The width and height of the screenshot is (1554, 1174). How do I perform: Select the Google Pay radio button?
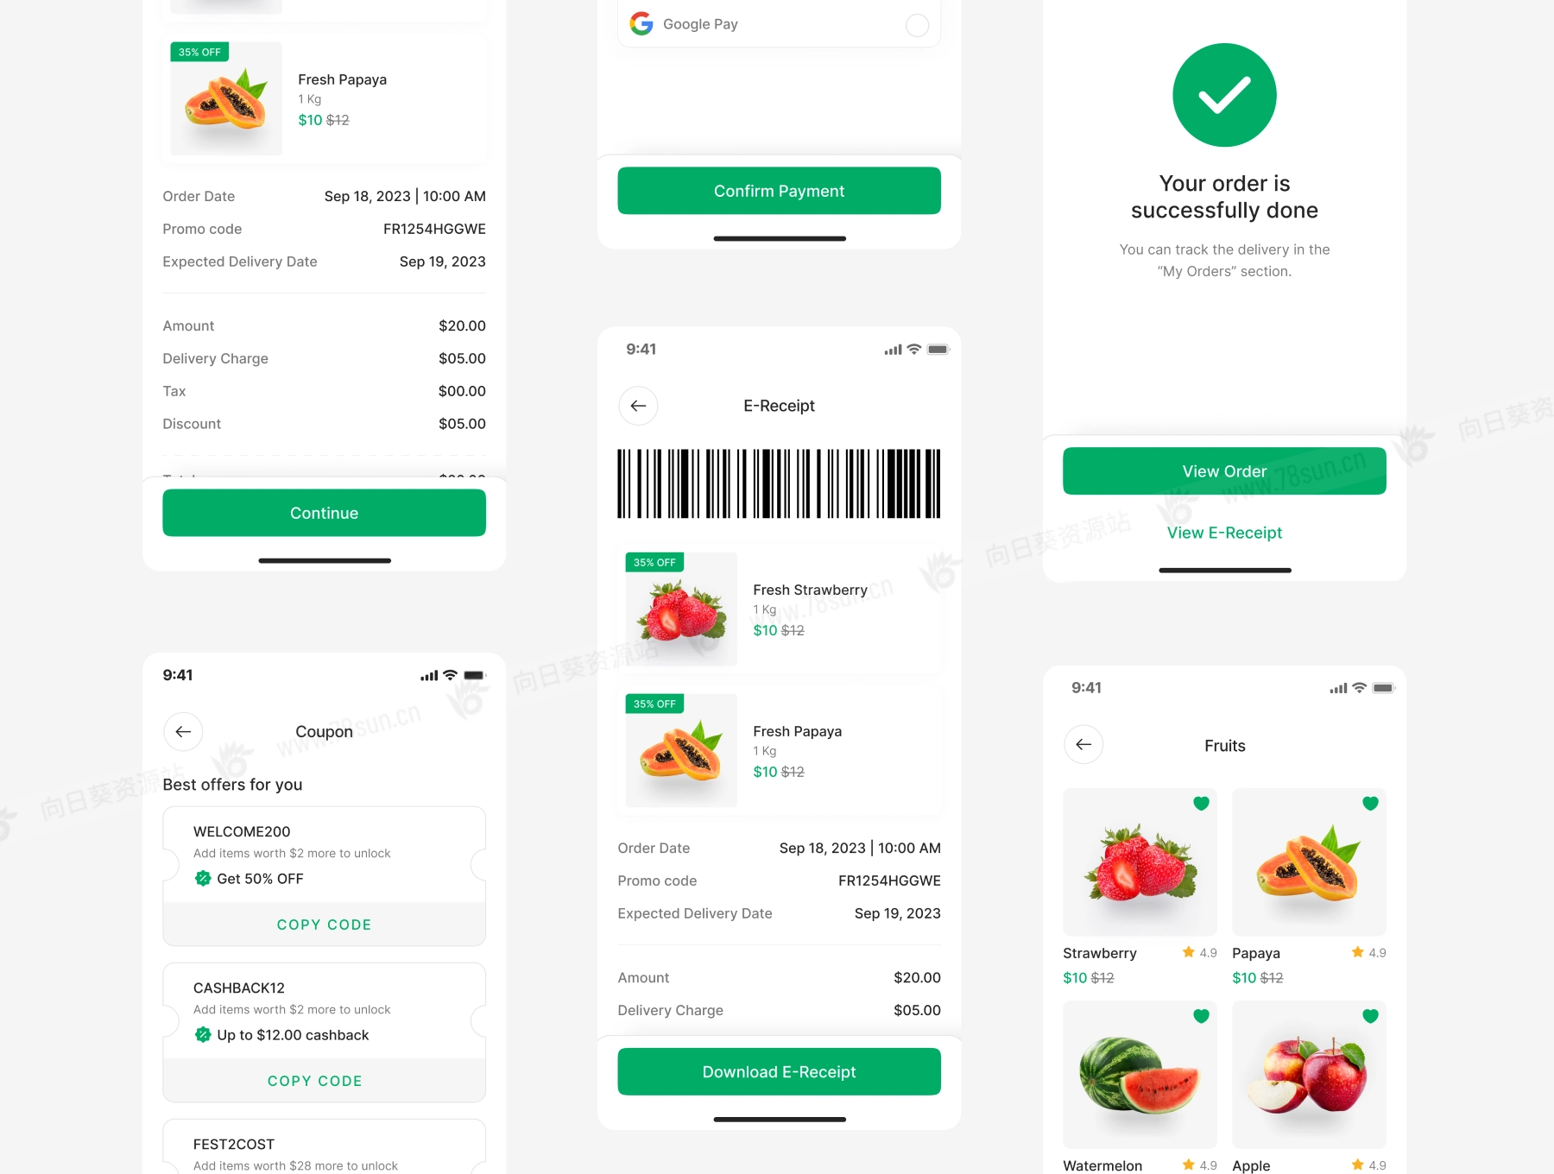tap(917, 25)
